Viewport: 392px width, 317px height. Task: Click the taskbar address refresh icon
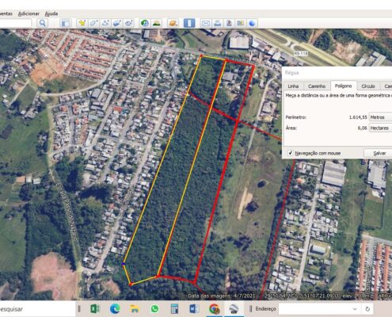367,309
